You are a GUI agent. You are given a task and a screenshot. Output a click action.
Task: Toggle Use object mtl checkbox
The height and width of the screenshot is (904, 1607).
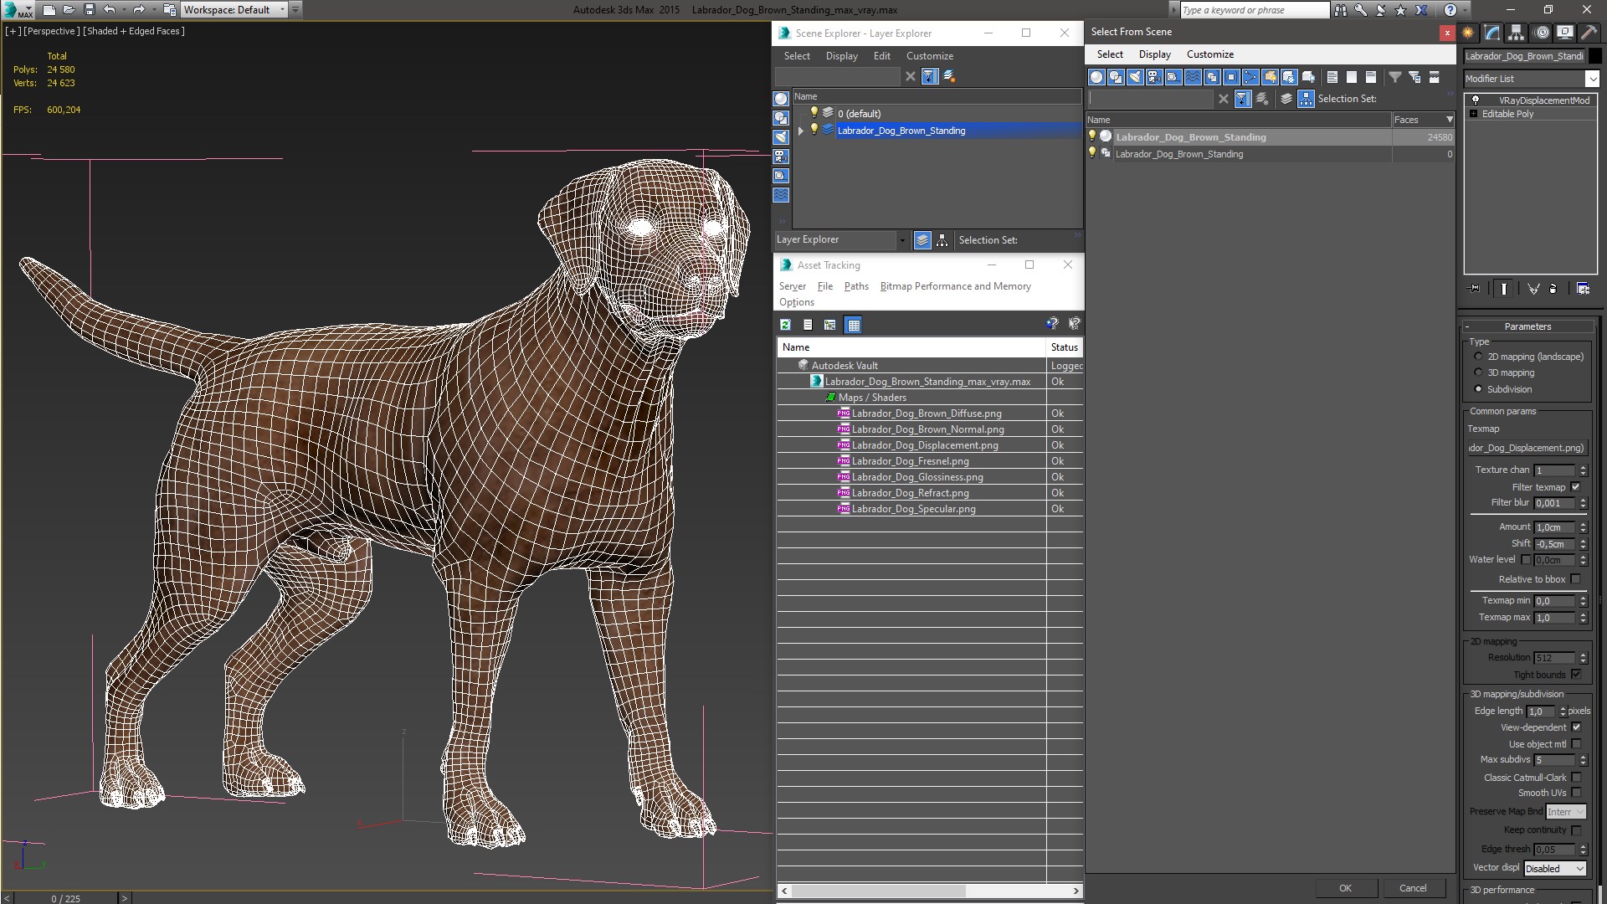pos(1576,744)
